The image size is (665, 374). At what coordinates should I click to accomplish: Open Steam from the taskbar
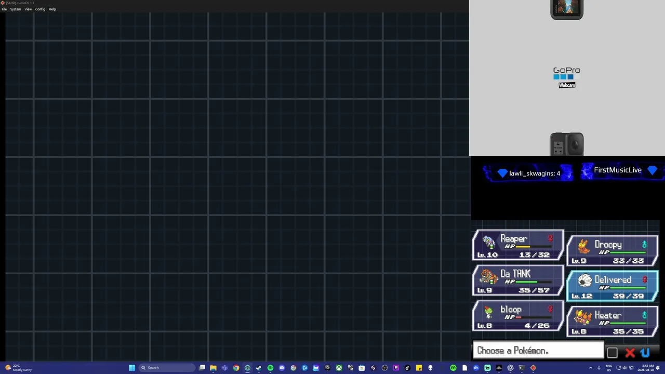tap(259, 368)
